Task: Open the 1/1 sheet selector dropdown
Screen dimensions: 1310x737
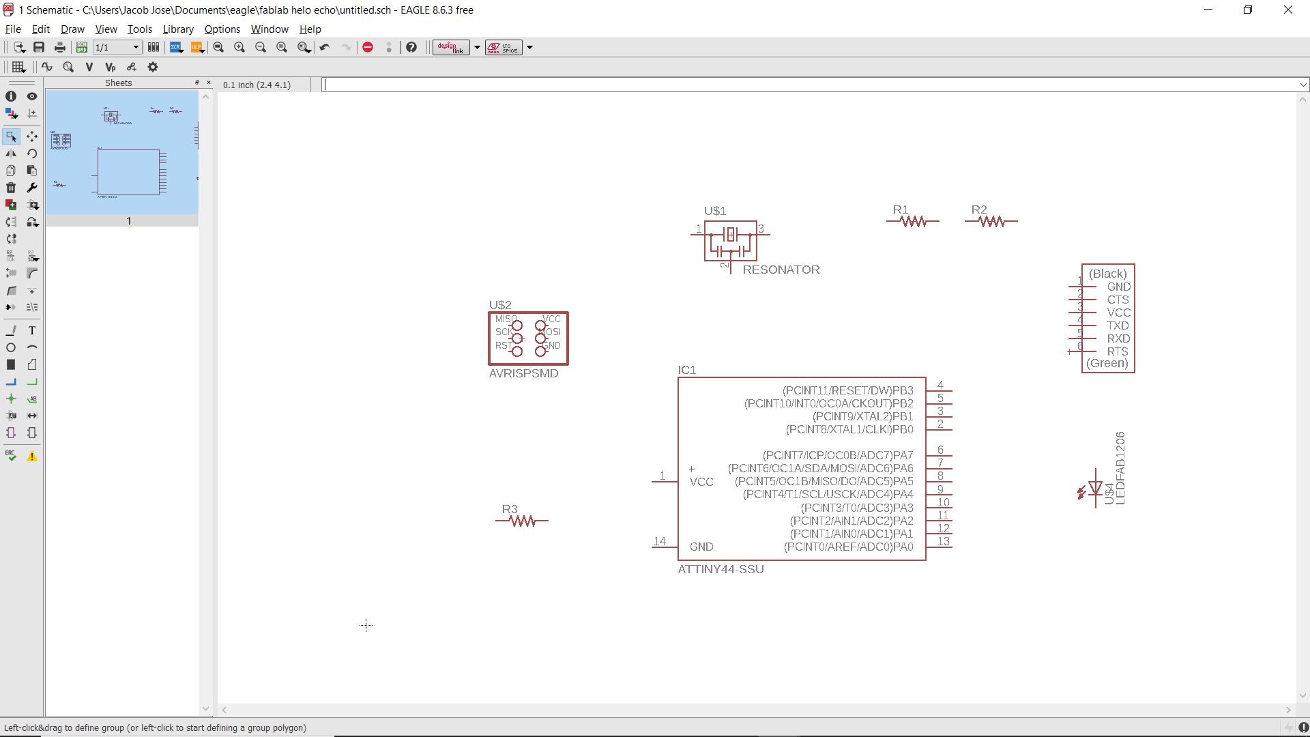Action: 136,47
